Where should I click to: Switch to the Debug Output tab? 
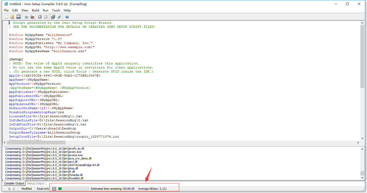[35, 183]
